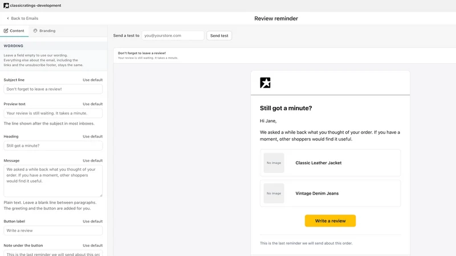Focus the Subject line input field
This screenshot has height=256, width=456.
pos(53,89)
